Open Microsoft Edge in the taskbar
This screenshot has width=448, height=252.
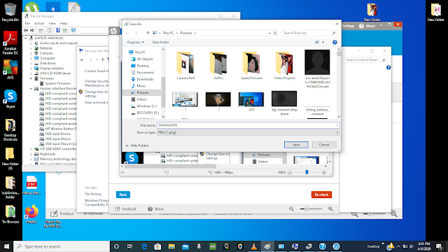click(x=144, y=246)
